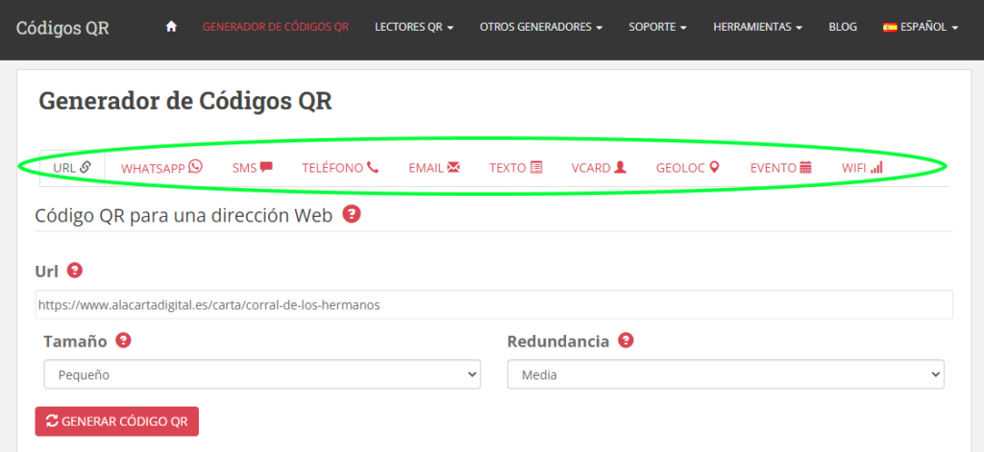Open the Lectores QR menu

[x=414, y=27]
